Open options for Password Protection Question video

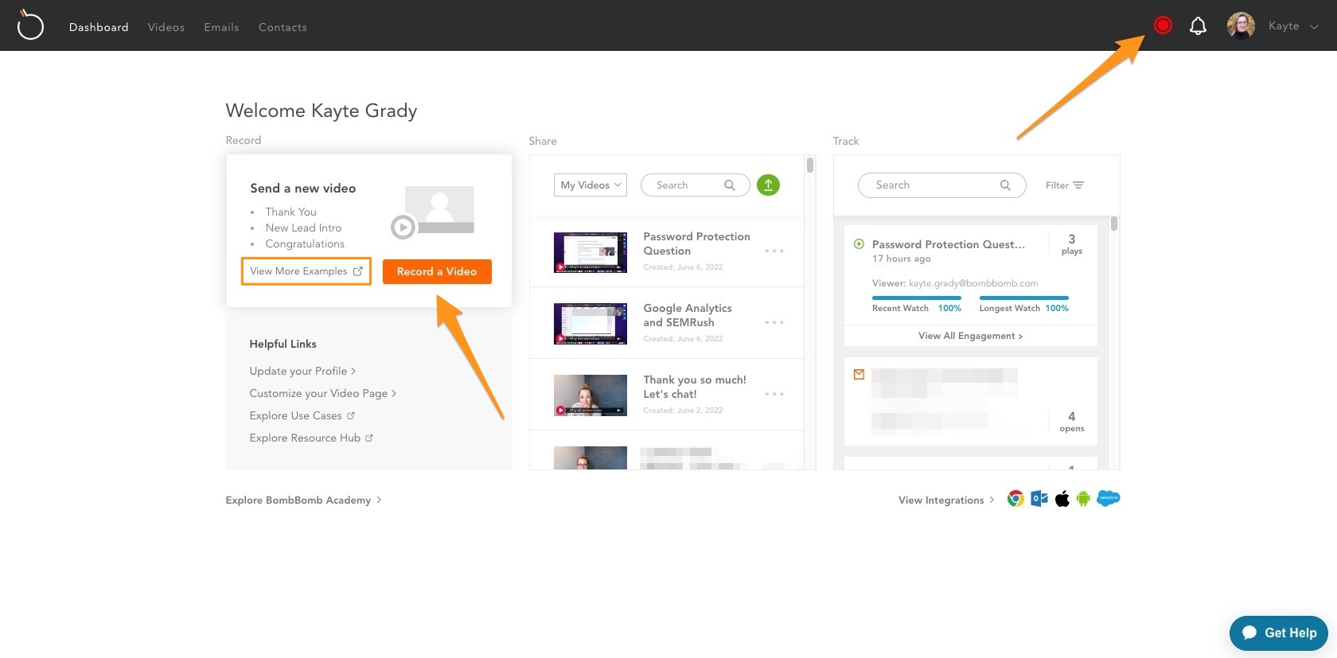click(x=774, y=251)
